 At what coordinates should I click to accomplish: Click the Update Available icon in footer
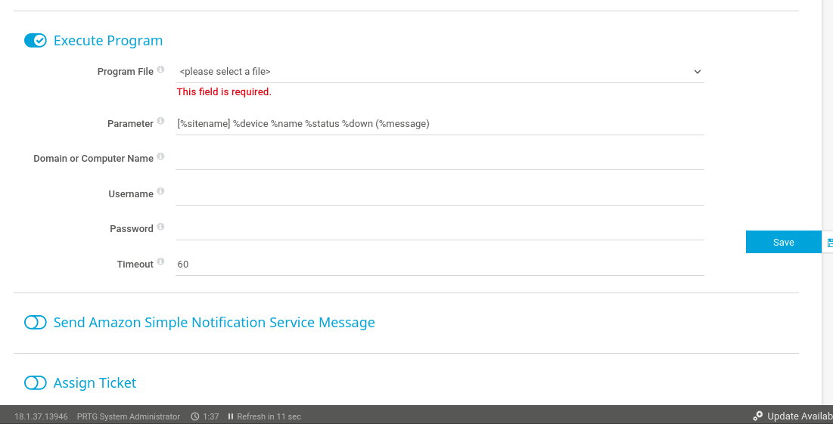click(757, 416)
